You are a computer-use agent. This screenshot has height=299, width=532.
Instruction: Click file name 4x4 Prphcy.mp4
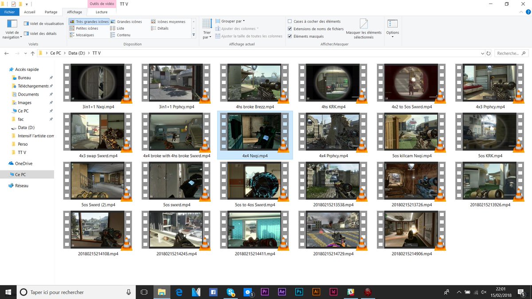(x=333, y=156)
